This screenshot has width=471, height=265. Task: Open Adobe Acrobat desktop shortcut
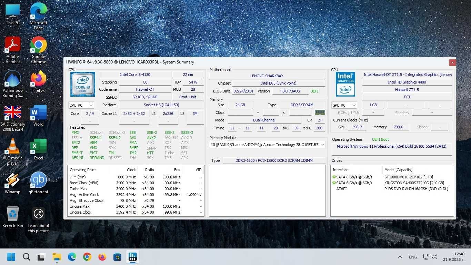(x=13, y=50)
